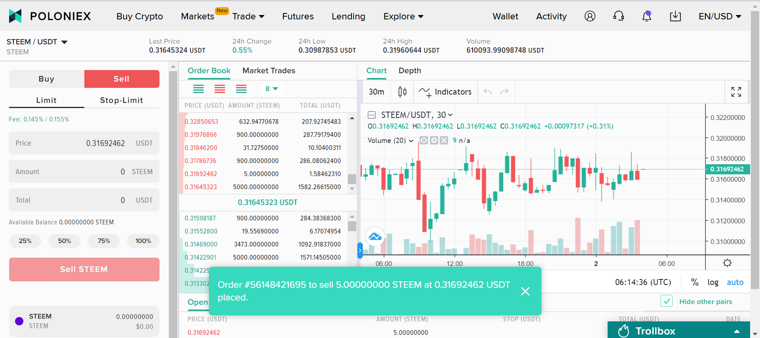Switch to Depth tab

tap(410, 70)
